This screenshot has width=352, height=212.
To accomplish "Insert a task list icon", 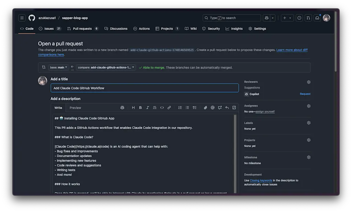I will coord(195,108).
